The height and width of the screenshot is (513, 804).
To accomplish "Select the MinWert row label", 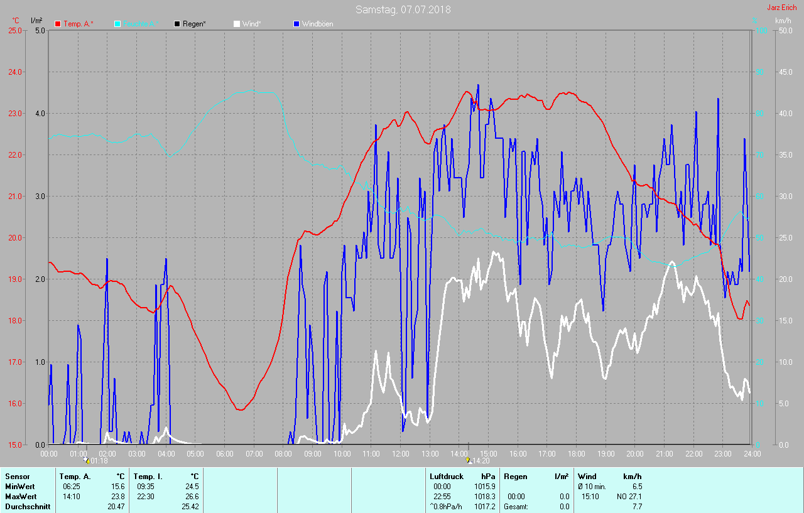I will pyautogui.click(x=19, y=487).
